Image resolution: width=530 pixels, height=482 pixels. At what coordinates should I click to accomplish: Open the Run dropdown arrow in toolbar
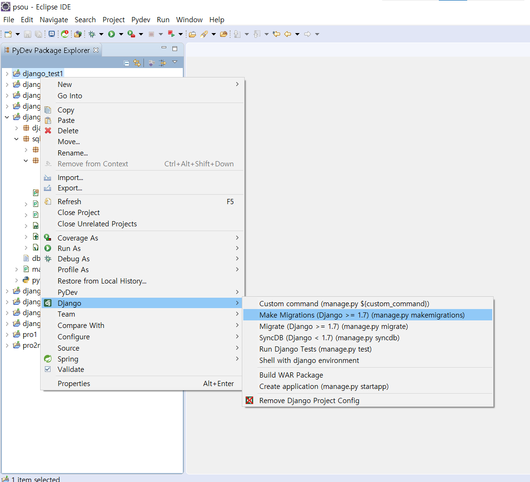[121, 34]
